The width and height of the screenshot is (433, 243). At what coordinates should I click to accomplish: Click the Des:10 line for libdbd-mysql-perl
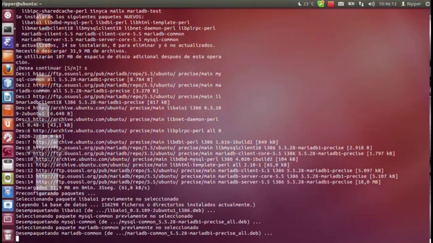click(157, 159)
